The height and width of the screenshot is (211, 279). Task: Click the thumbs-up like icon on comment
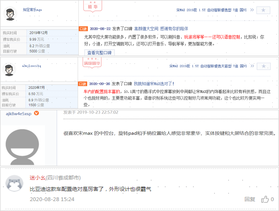(265, 199)
